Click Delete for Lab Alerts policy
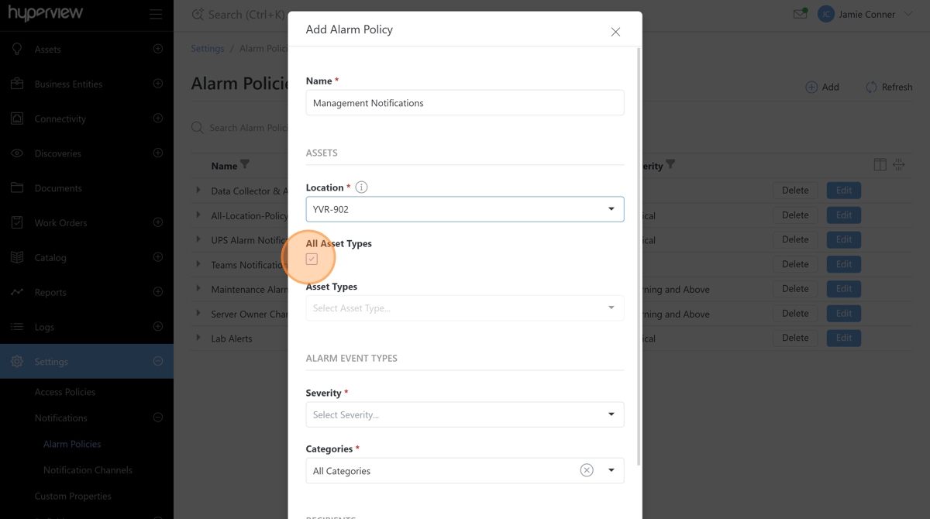The image size is (930, 519). [795, 338]
